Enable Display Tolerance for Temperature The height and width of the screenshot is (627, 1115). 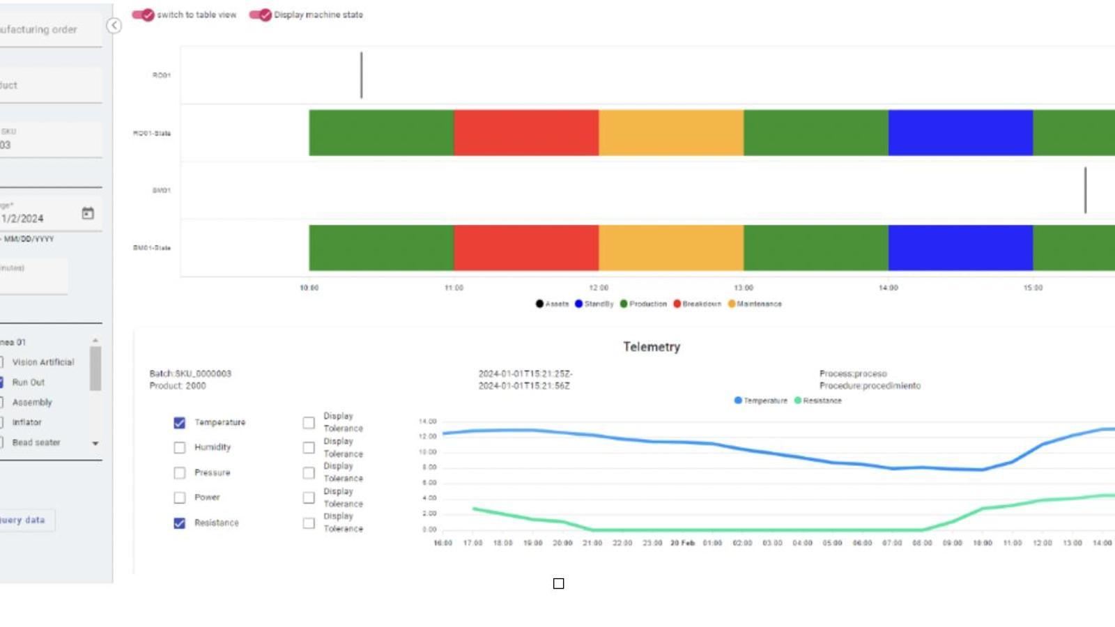coord(309,423)
